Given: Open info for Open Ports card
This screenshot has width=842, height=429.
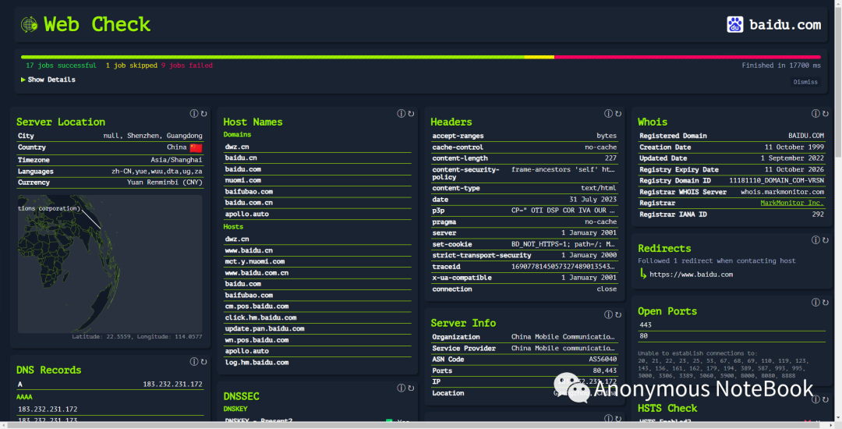Looking at the screenshot, I should (x=815, y=303).
